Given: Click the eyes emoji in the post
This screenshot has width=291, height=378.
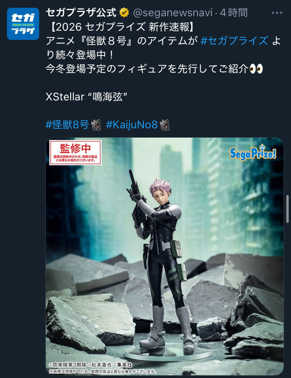Looking at the screenshot, I should (x=256, y=69).
